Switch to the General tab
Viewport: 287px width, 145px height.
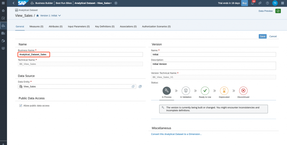pos(20,27)
